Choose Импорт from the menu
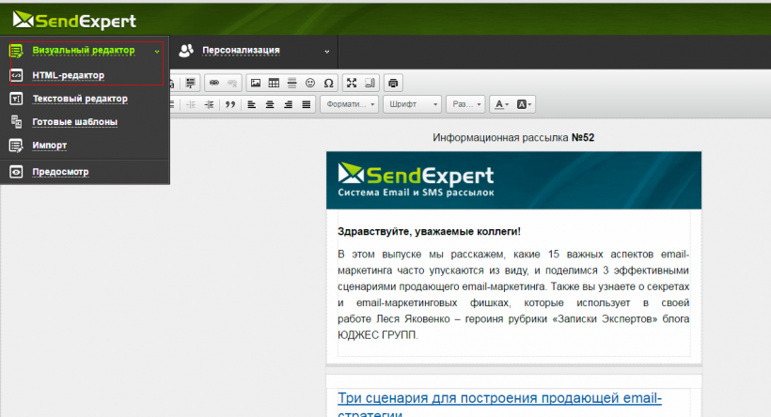 pos(50,145)
